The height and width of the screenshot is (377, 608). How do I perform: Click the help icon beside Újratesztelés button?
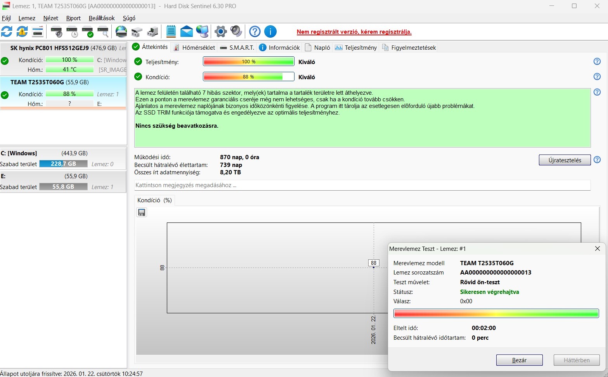tap(597, 160)
